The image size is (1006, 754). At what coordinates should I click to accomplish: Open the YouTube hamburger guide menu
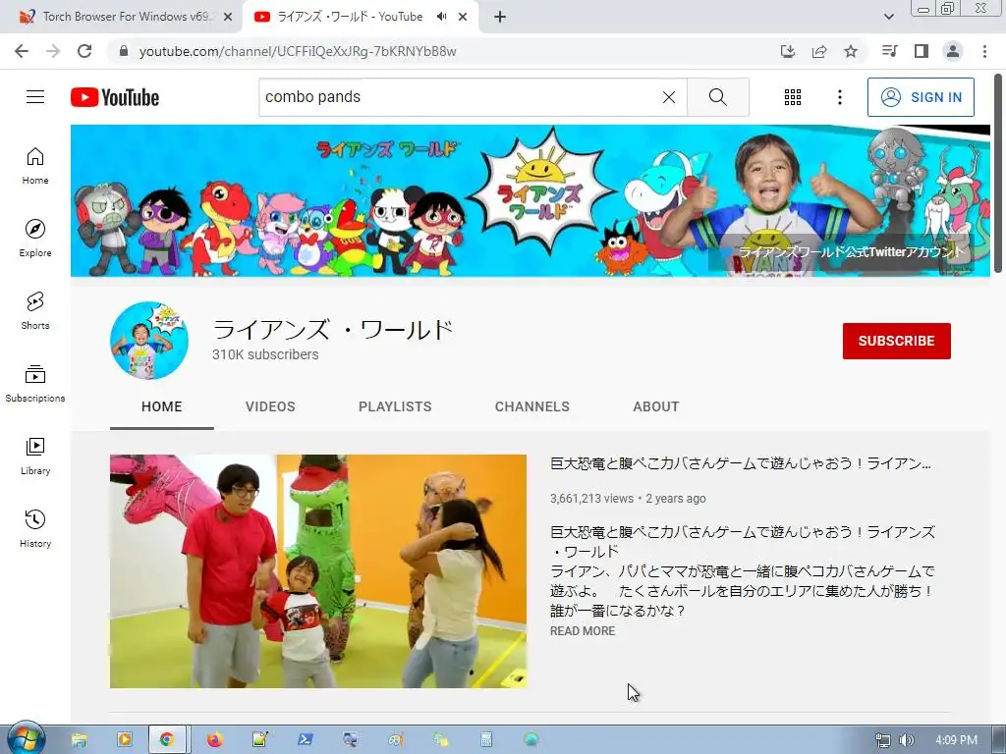(35, 97)
